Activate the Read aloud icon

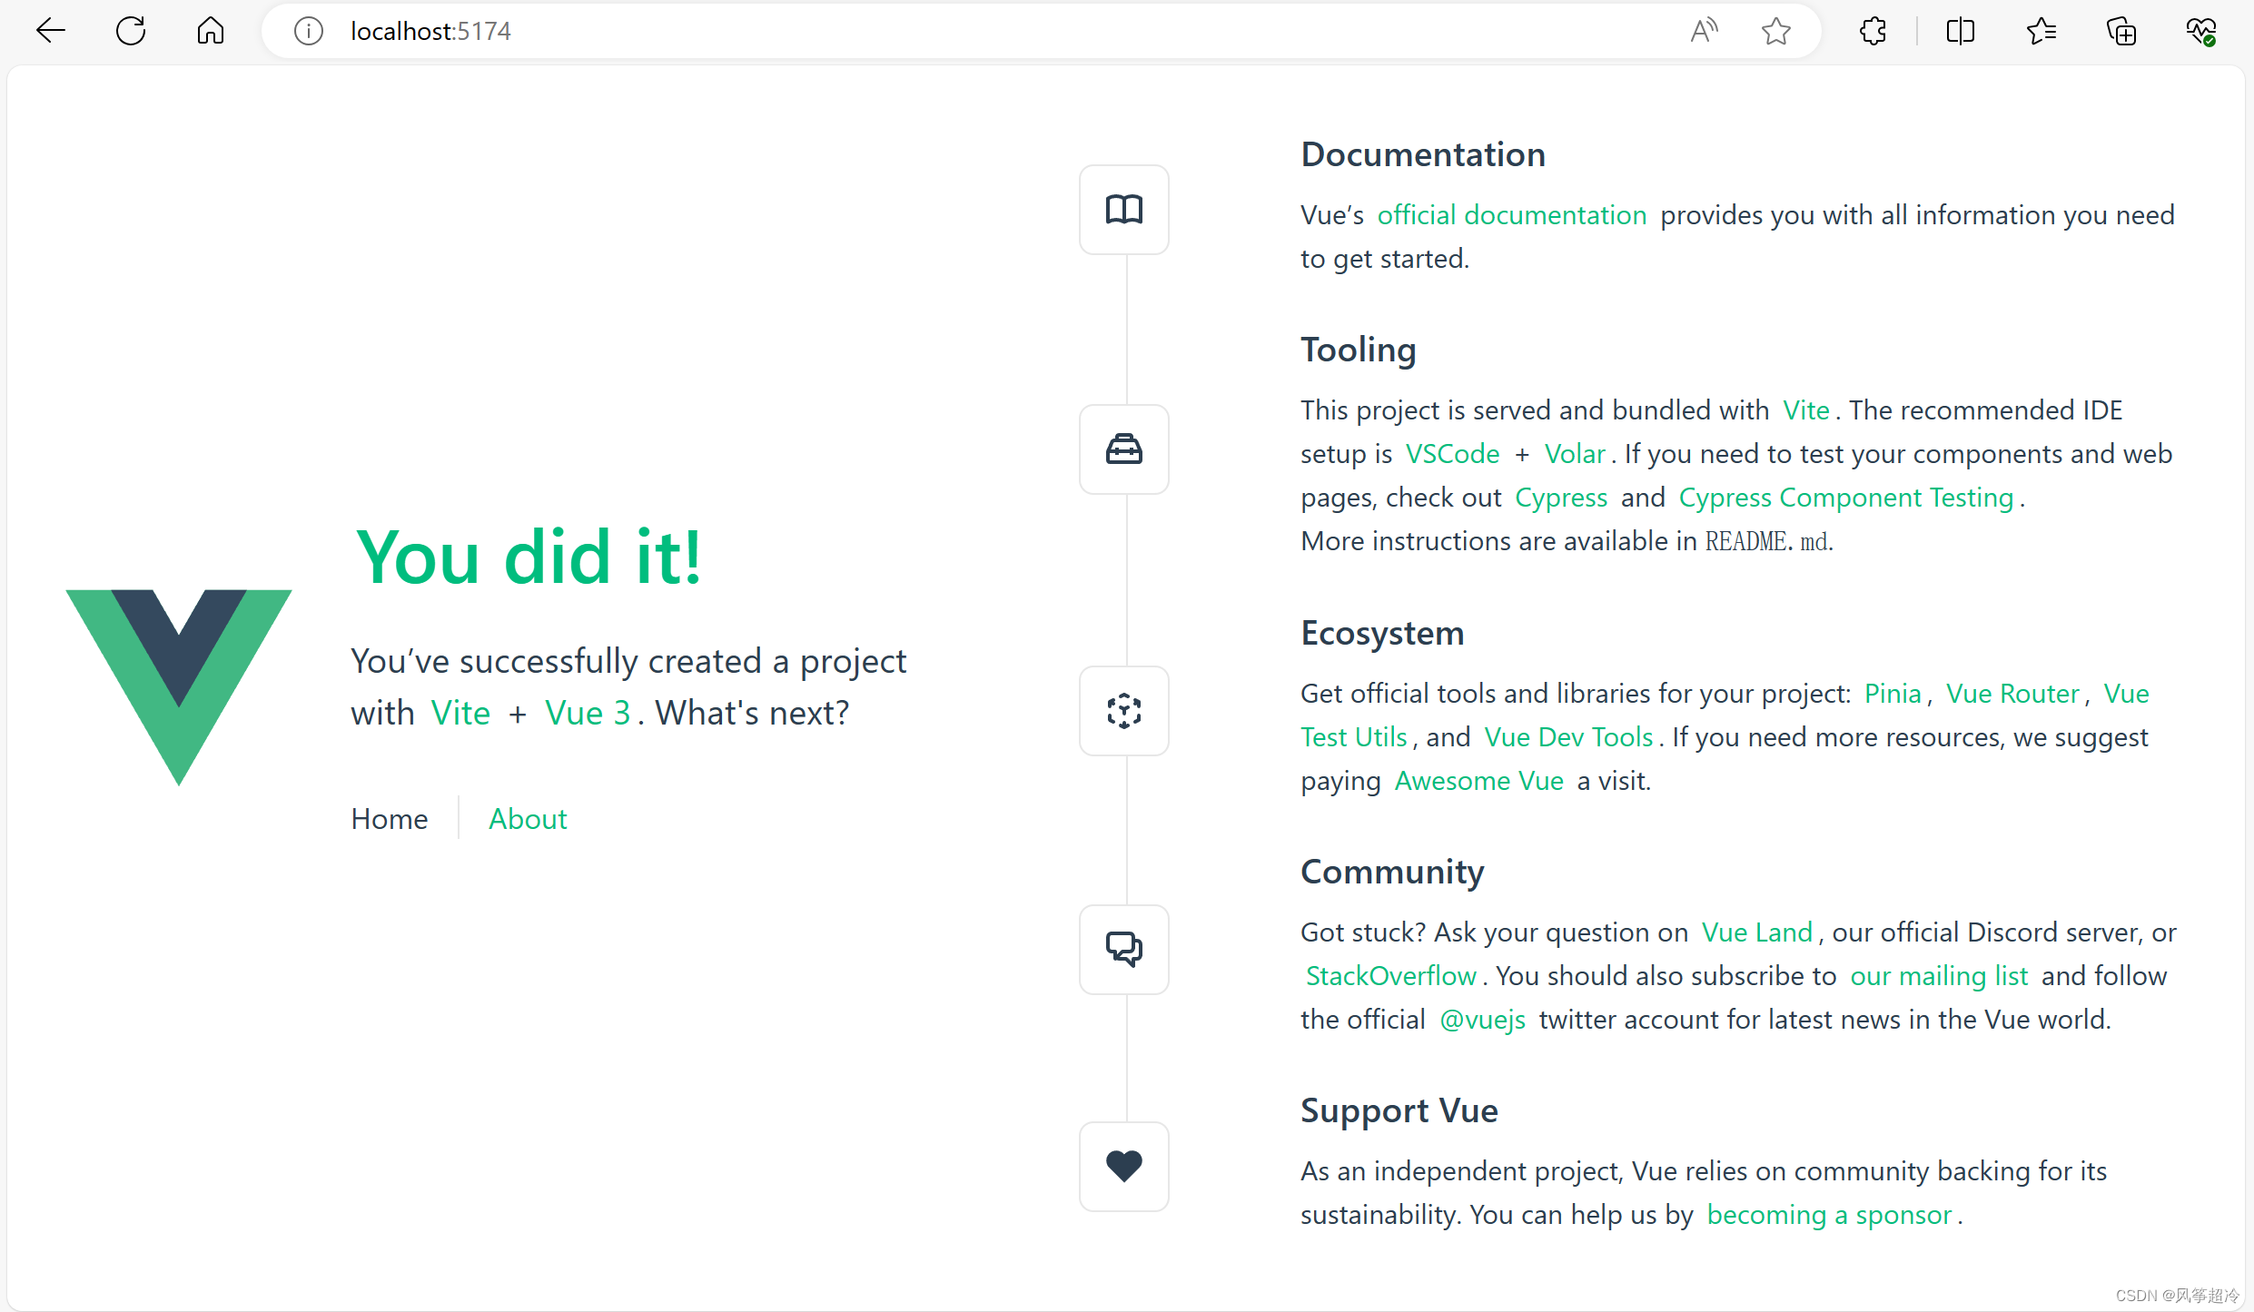1705,31
